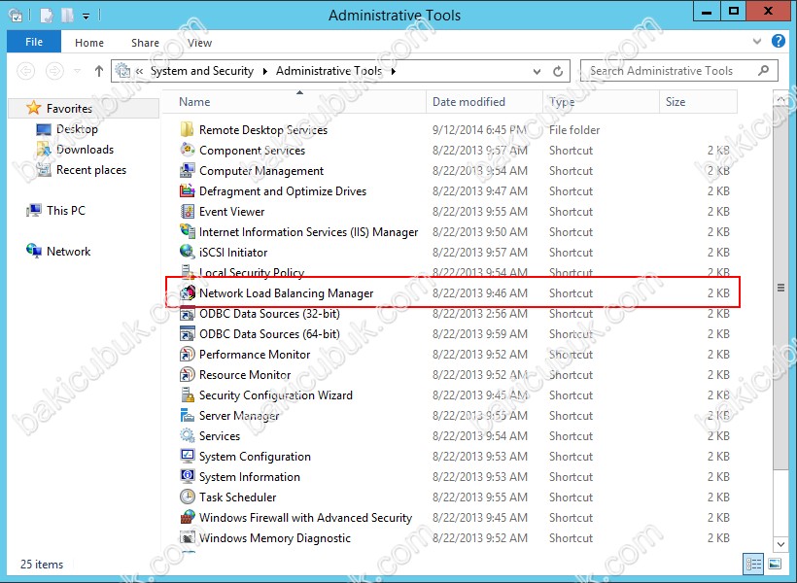Viewport: 797px width, 583px height.
Task: Select the Task Scheduler clock icon
Action: [187, 497]
